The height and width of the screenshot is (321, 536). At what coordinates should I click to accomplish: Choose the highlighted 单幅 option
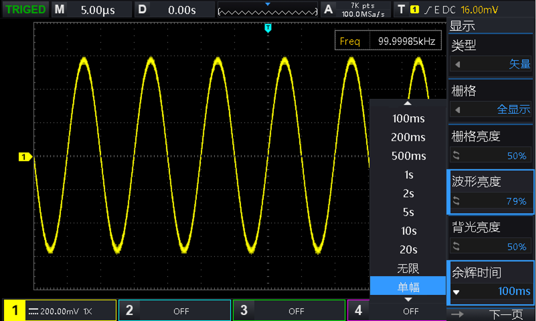(x=408, y=287)
